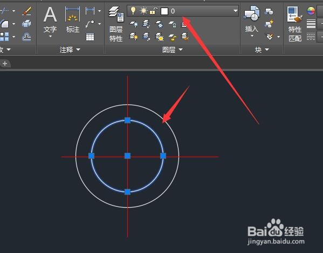This screenshot has height=253, width=323.
Task: Expand the 图层 panel
Action: tap(173, 50)
